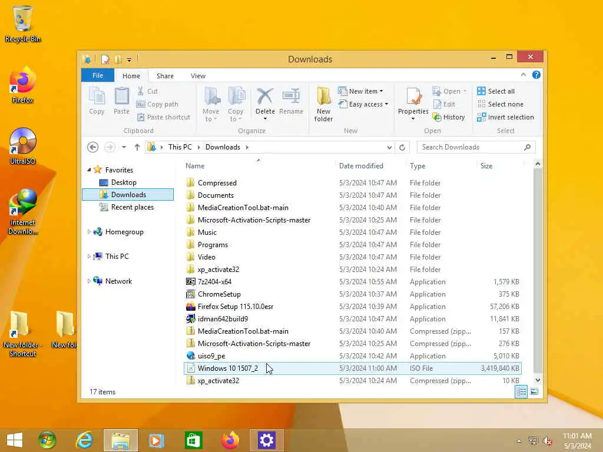Screen dimensions: 603x452
Task: Open the File menu tab
Action: click(98, 76)
